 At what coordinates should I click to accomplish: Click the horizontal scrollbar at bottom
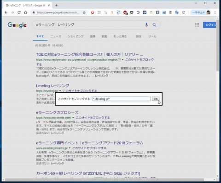[x=105, y=179]
